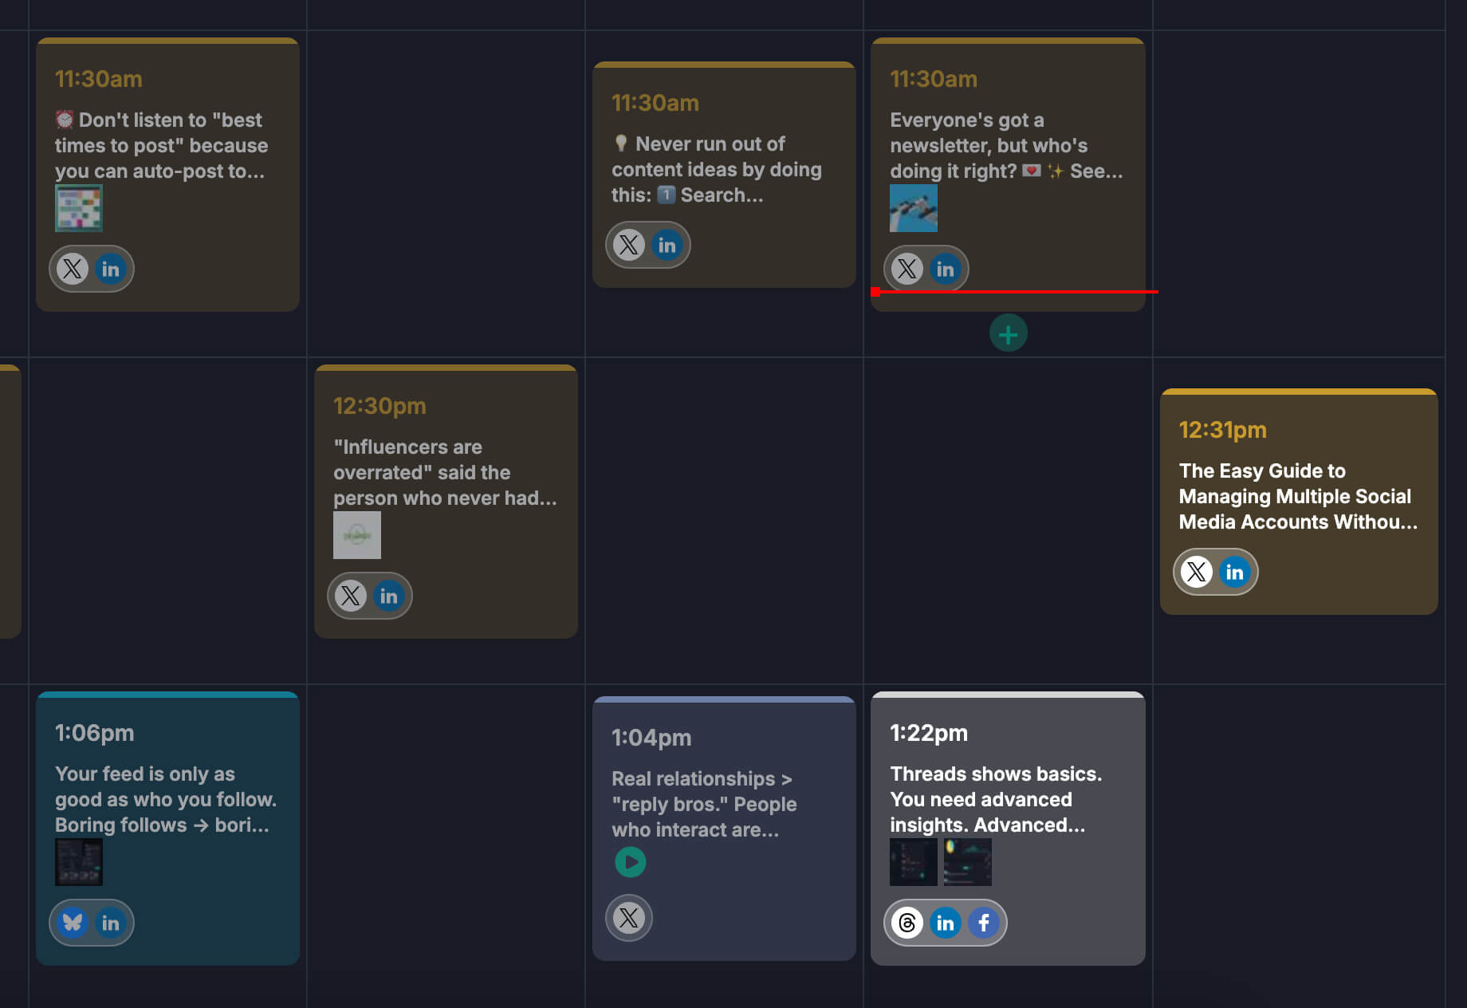Viewport: 1467px width, 1008px height.
Task: Click LinkedIn icon on 'Never run out' post
Action: tap(667, 245)
